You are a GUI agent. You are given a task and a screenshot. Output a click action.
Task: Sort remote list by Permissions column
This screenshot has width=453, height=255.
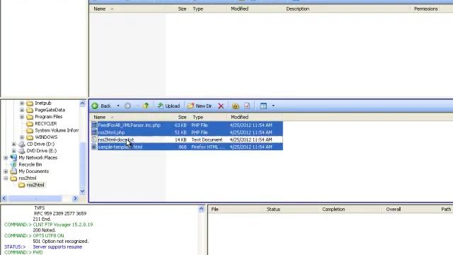tap(426, 9)
